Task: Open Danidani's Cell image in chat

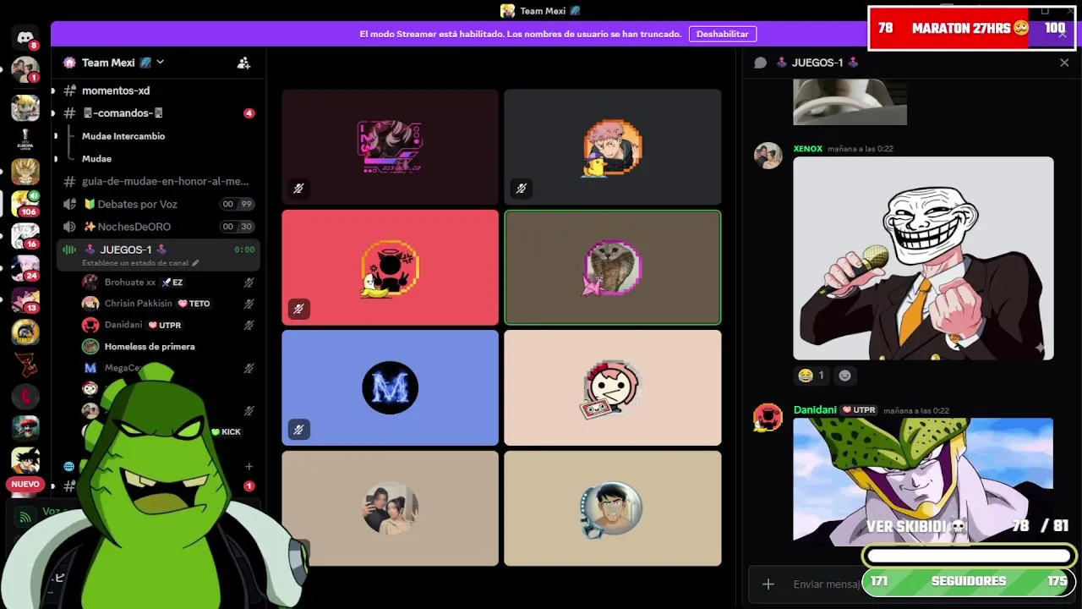Action: coord(923,480)
